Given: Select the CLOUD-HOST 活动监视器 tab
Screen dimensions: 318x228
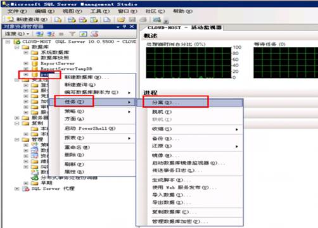Looking at the screenshot, I should tap(184, 28).
